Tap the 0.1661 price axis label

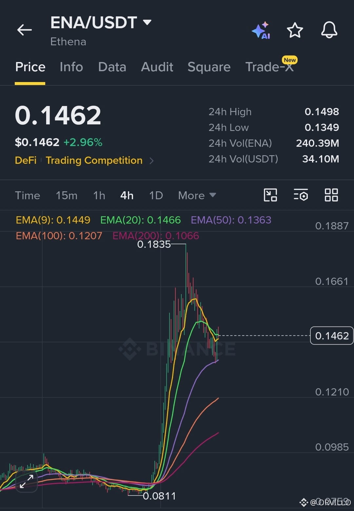click(x=332, y=281)
